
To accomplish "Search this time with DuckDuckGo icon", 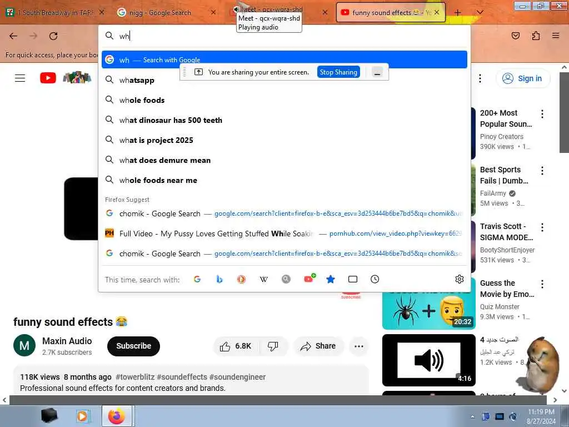I will pyautogui.click(x=241, y=279).
